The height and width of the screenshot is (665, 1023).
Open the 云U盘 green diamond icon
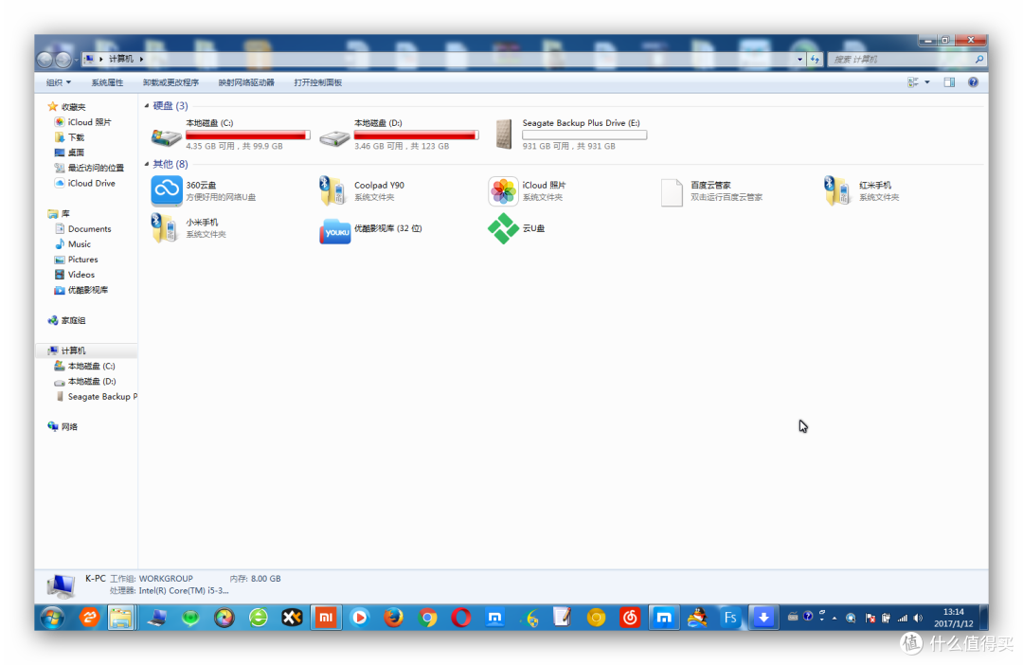pyautogui.click(x=503, y=228)
